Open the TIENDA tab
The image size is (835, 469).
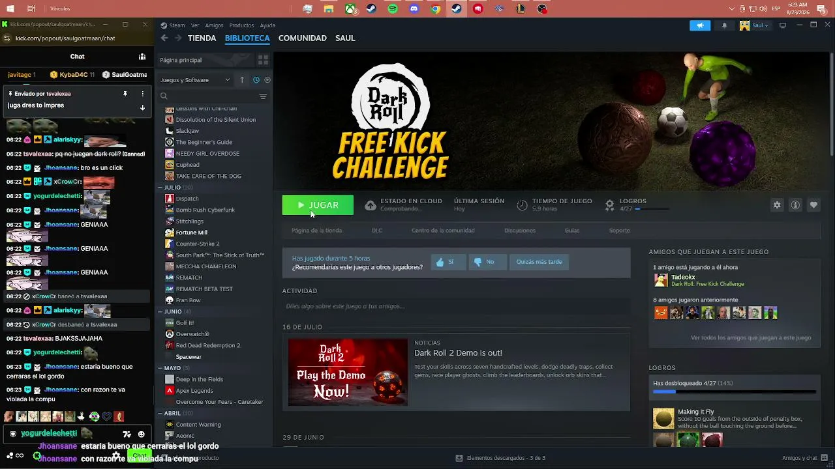point(202,38)
